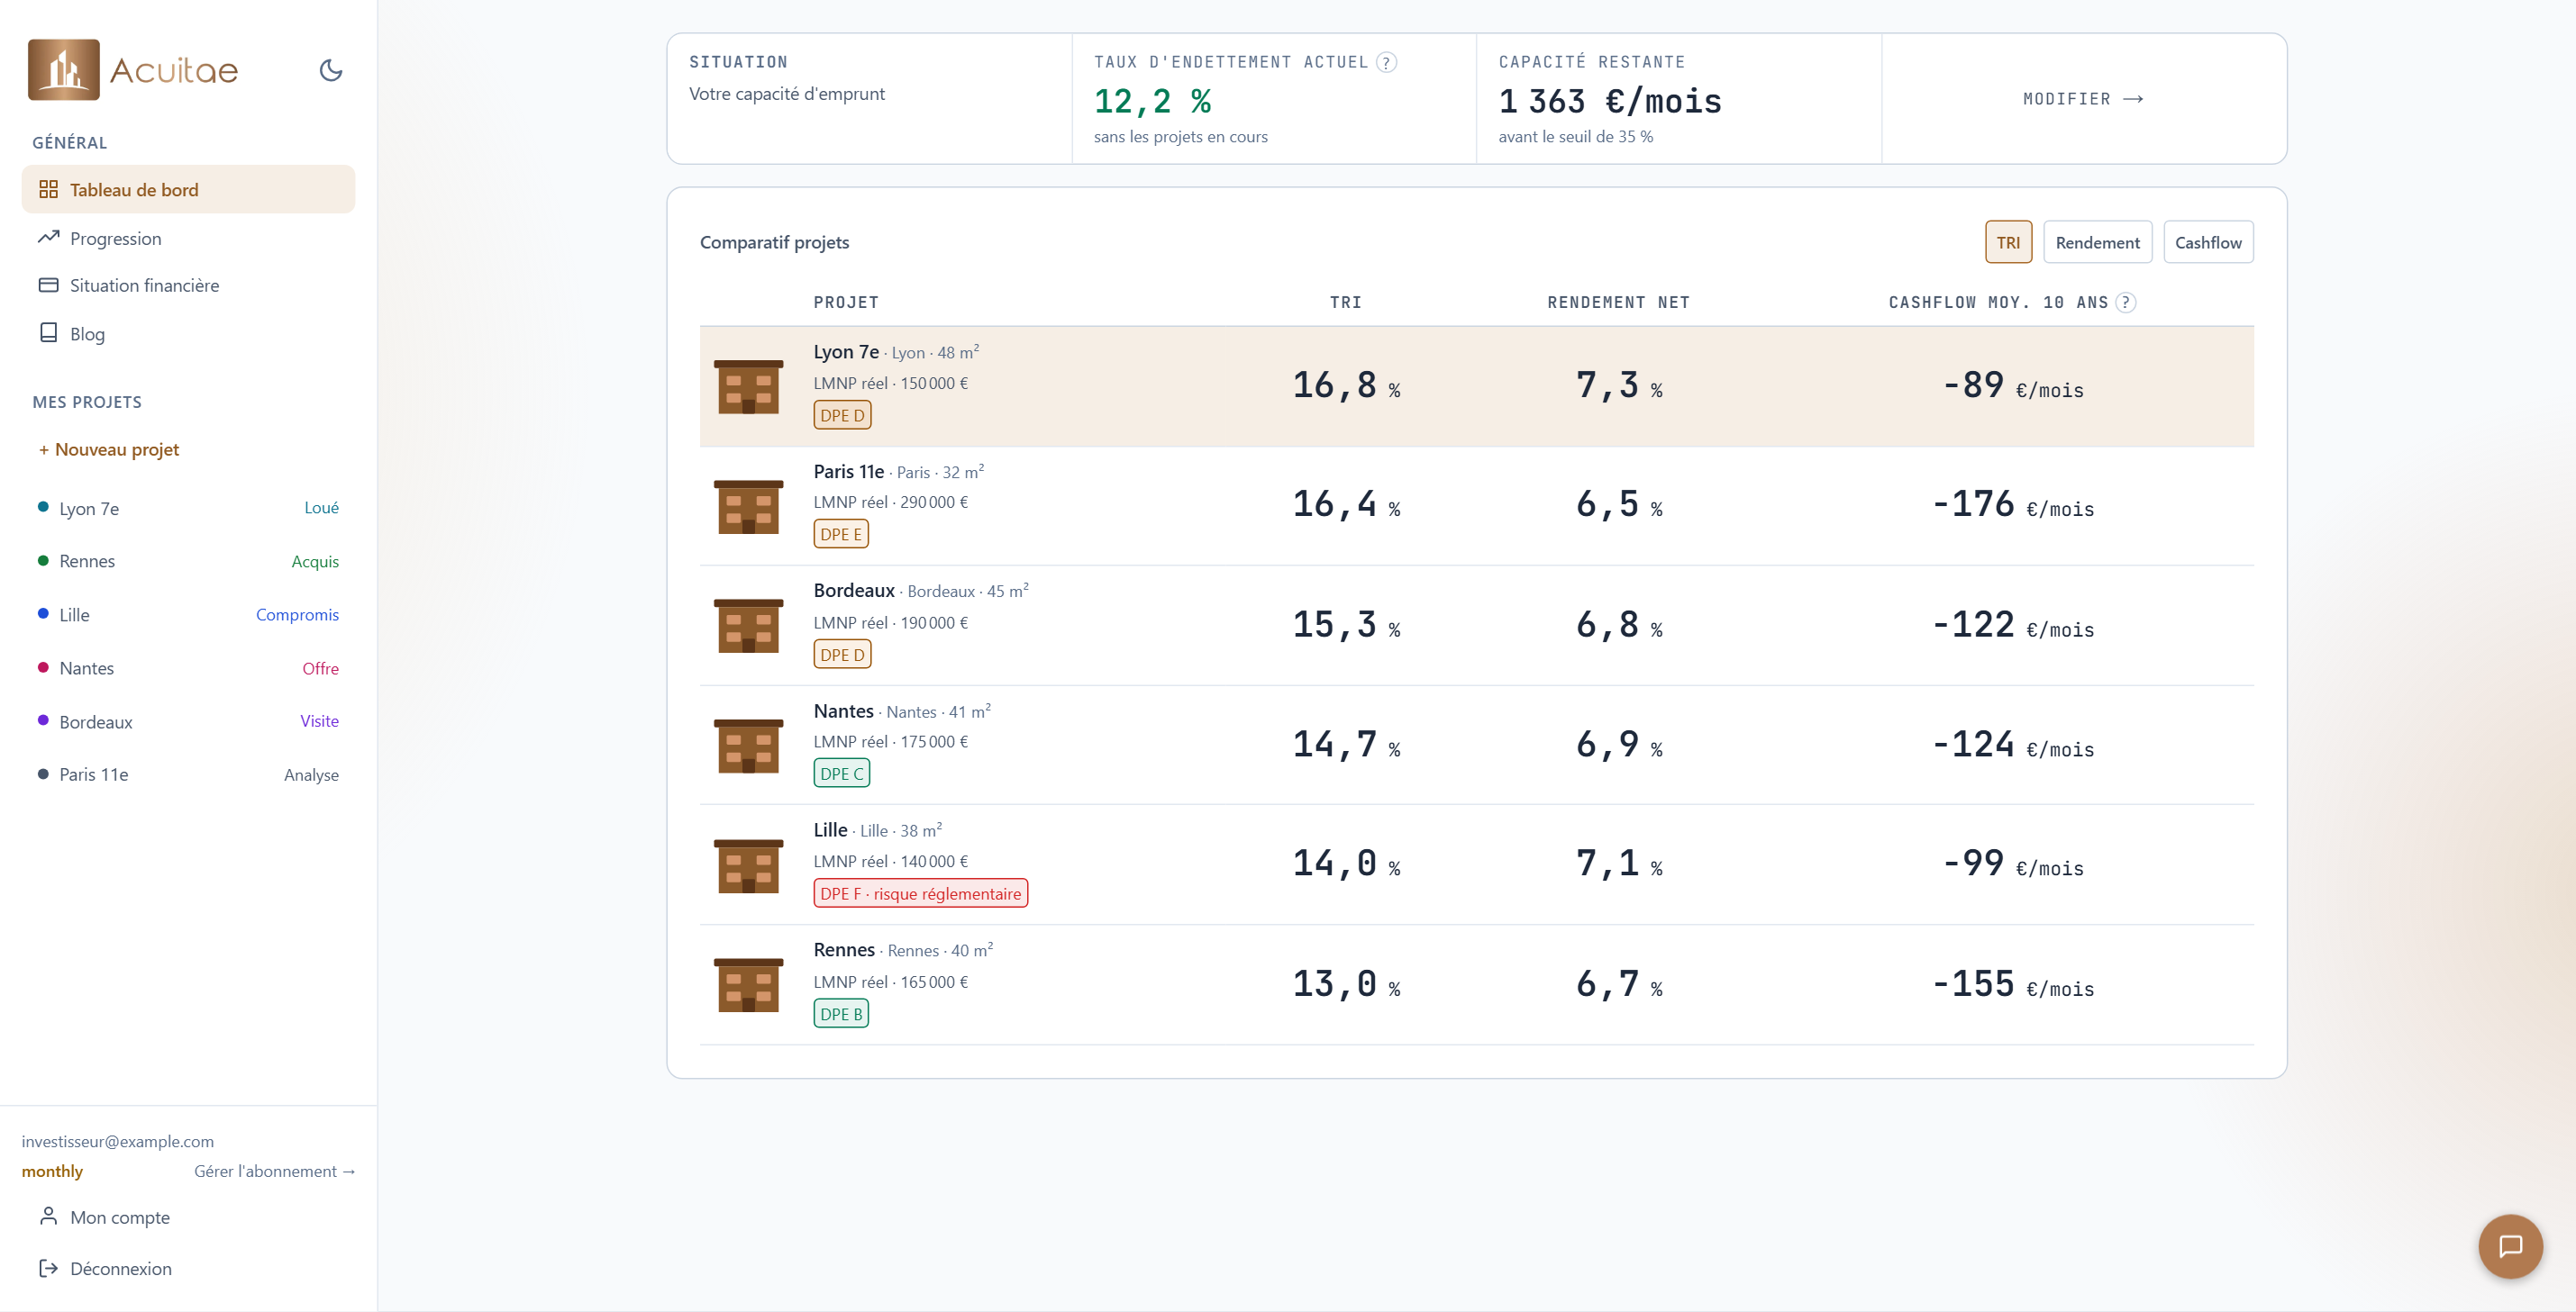Open the chat bubble widget
Image resolution: width=2576 pixels, height=1312 pixels.
click(x=2510, y=1246)
